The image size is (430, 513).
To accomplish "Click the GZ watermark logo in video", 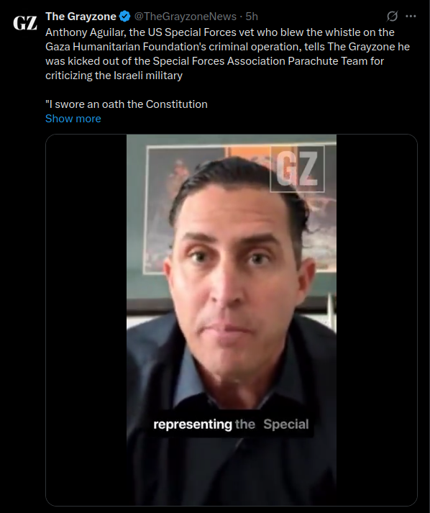I will coord(297,169).
